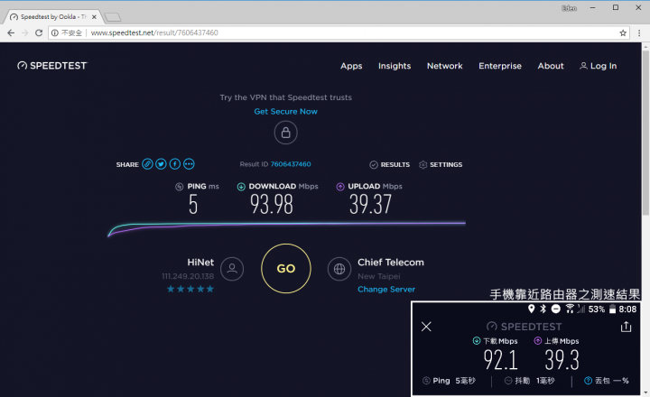
Task: Click the HiNet user profile icon
Action: pos(232,269)
